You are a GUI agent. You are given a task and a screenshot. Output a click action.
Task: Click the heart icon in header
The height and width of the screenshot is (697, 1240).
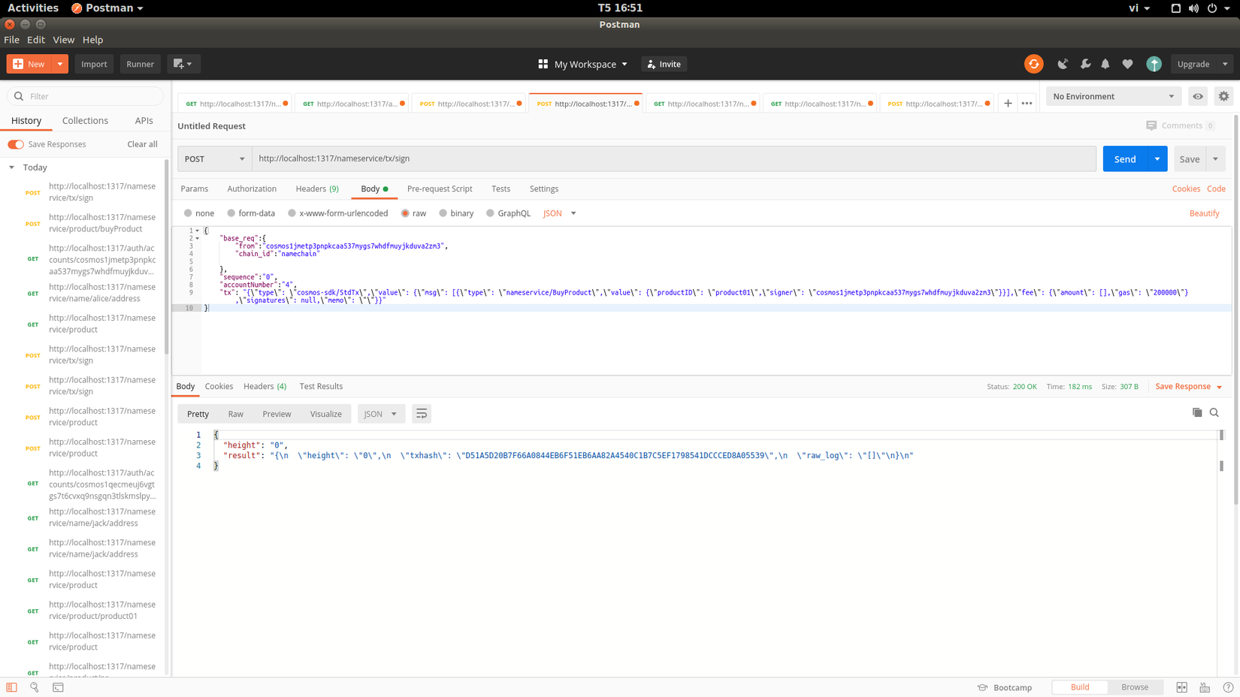[x=1127, y=64]
